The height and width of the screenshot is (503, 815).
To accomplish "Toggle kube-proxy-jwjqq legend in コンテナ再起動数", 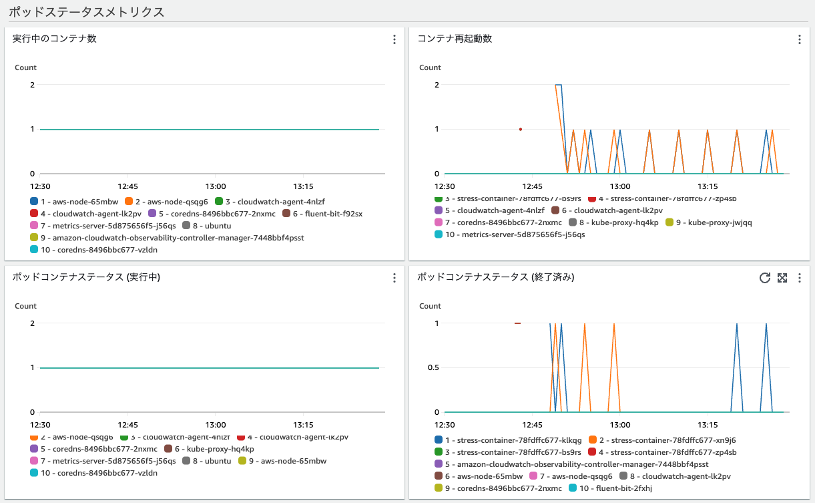I will click(708, 222).
